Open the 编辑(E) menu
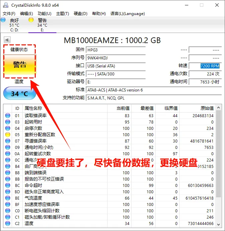 [x=26, y=14]
